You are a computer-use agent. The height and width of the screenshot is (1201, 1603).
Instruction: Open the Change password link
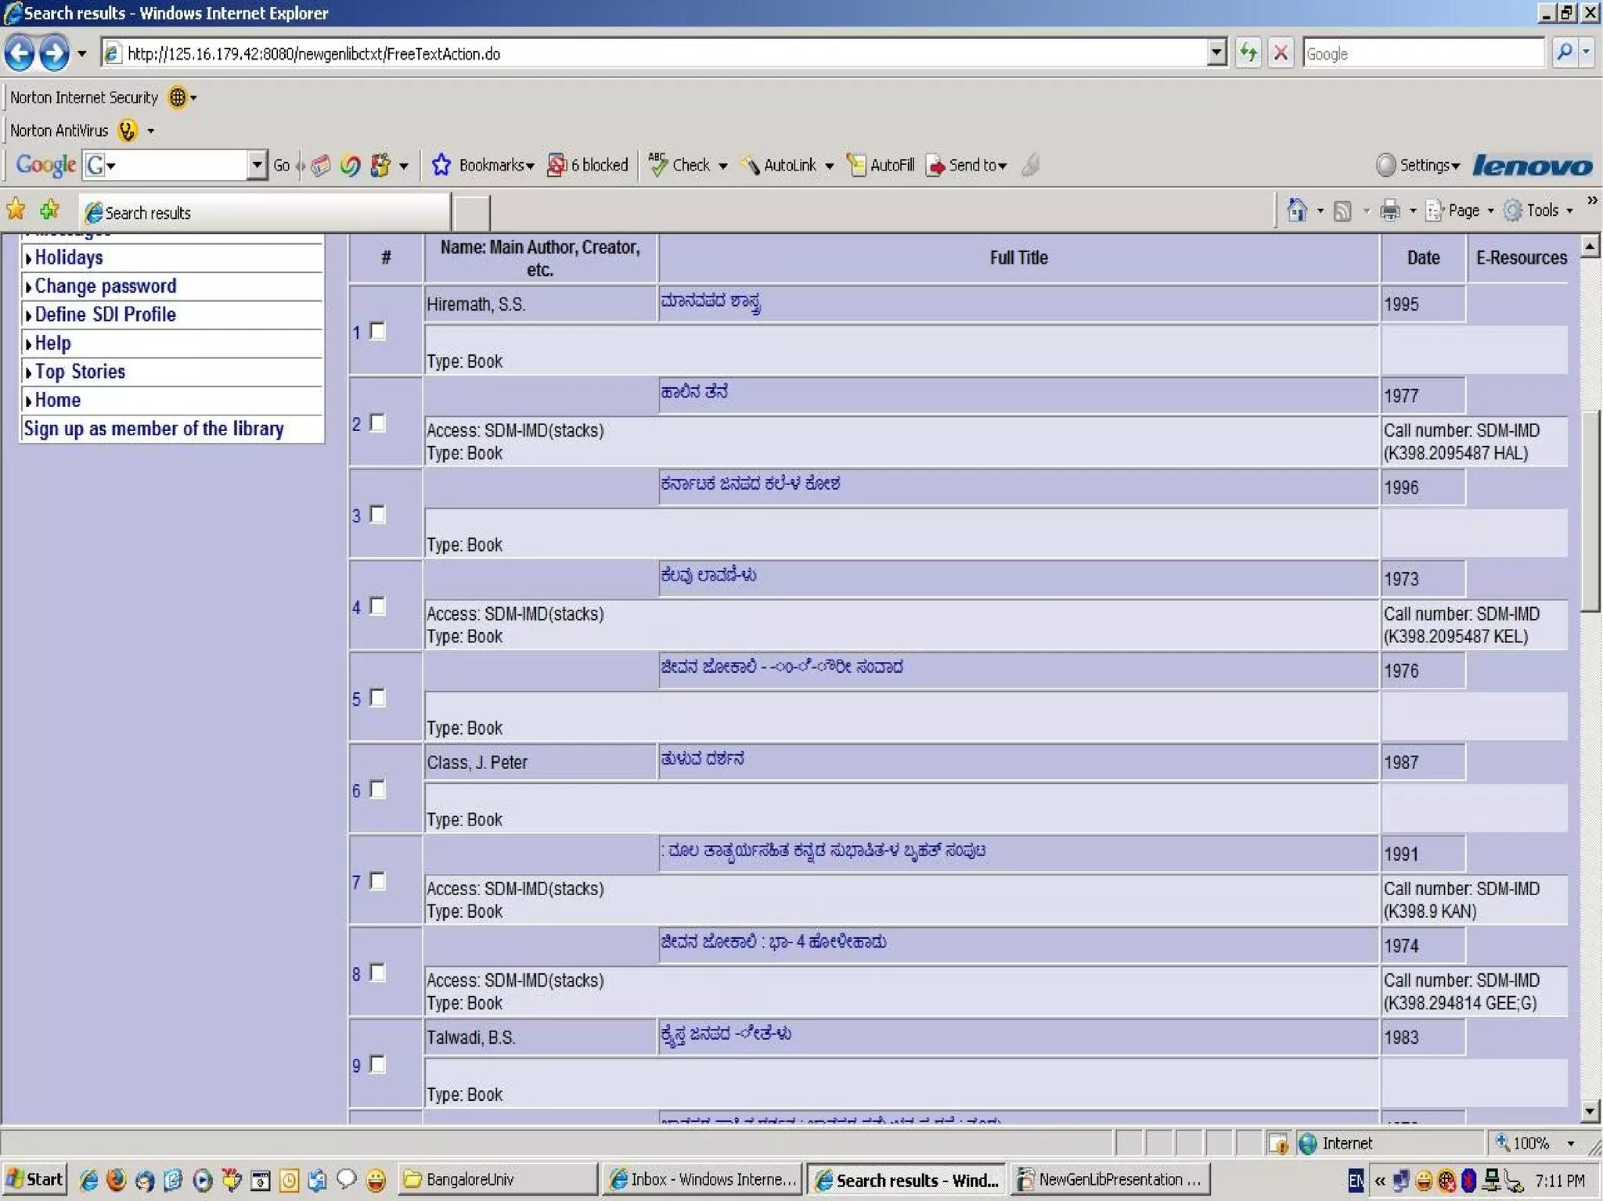tap(106, 286)
